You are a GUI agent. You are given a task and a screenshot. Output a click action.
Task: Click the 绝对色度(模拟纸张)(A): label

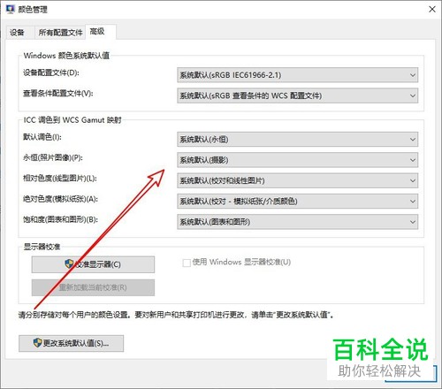pos(61,199)
